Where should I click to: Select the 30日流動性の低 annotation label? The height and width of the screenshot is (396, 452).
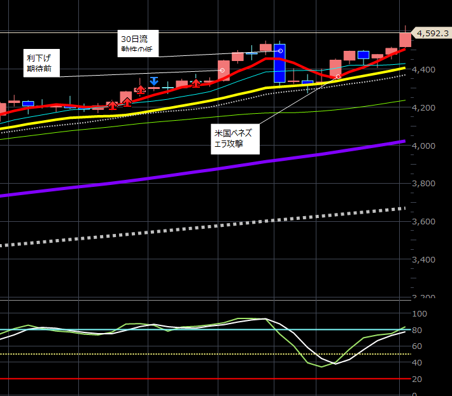tap(137, 44)
